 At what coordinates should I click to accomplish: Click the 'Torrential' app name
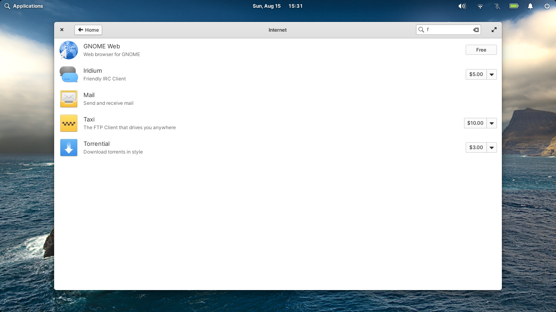pos(96,144)
